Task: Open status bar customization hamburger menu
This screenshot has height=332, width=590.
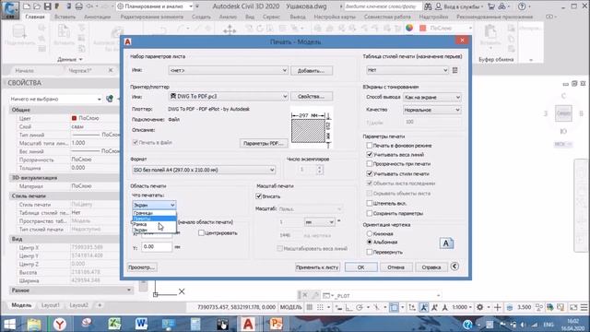Action: pyautogui.click(x=584, y=307)
